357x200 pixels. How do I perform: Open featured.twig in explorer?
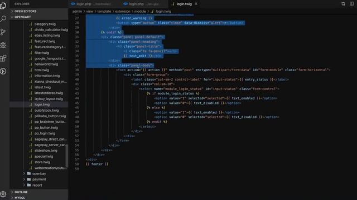click(45, 41)
